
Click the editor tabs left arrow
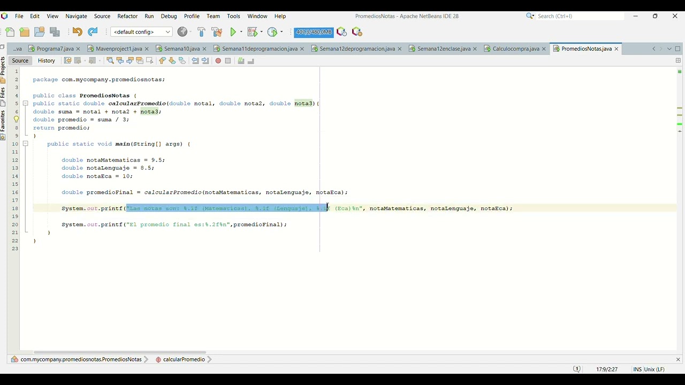pyautogui.click(x=653, y=49)
